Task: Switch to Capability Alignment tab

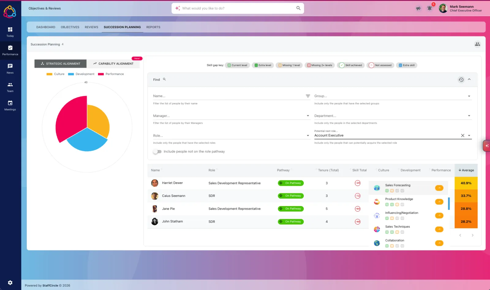Action: pyautogui.click(x=113, y=64)
